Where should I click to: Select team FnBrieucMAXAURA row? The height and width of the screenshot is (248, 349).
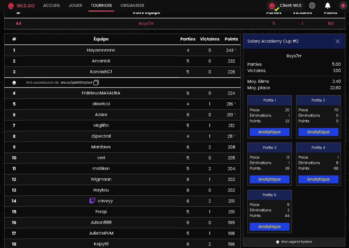[x=122, y=93]
